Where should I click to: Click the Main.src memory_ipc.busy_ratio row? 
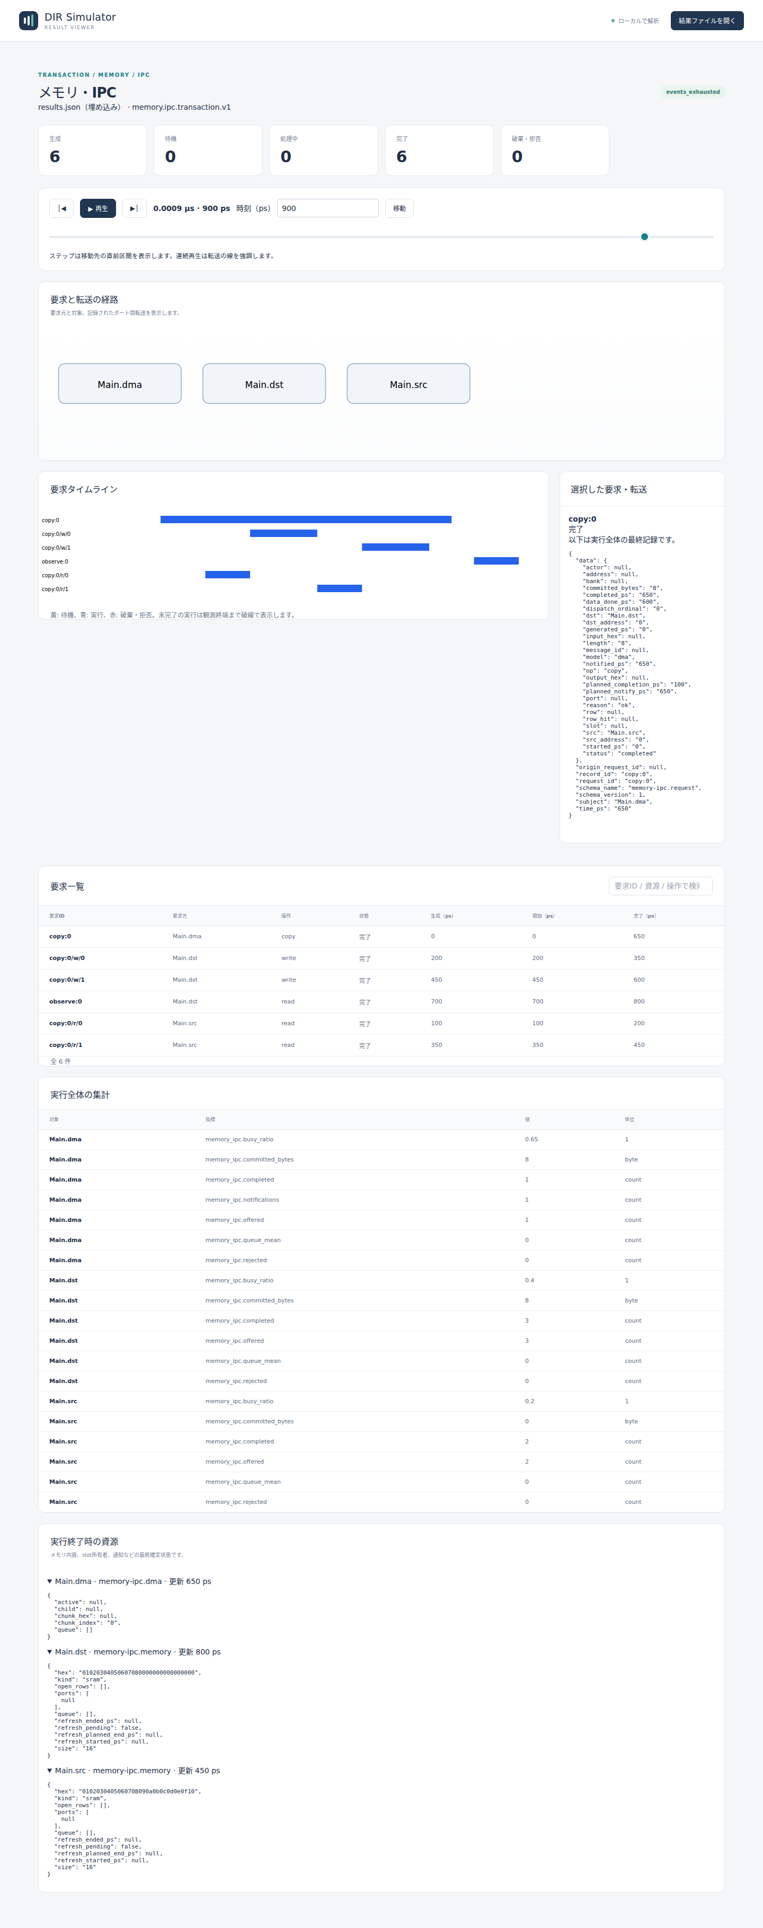381,1401
